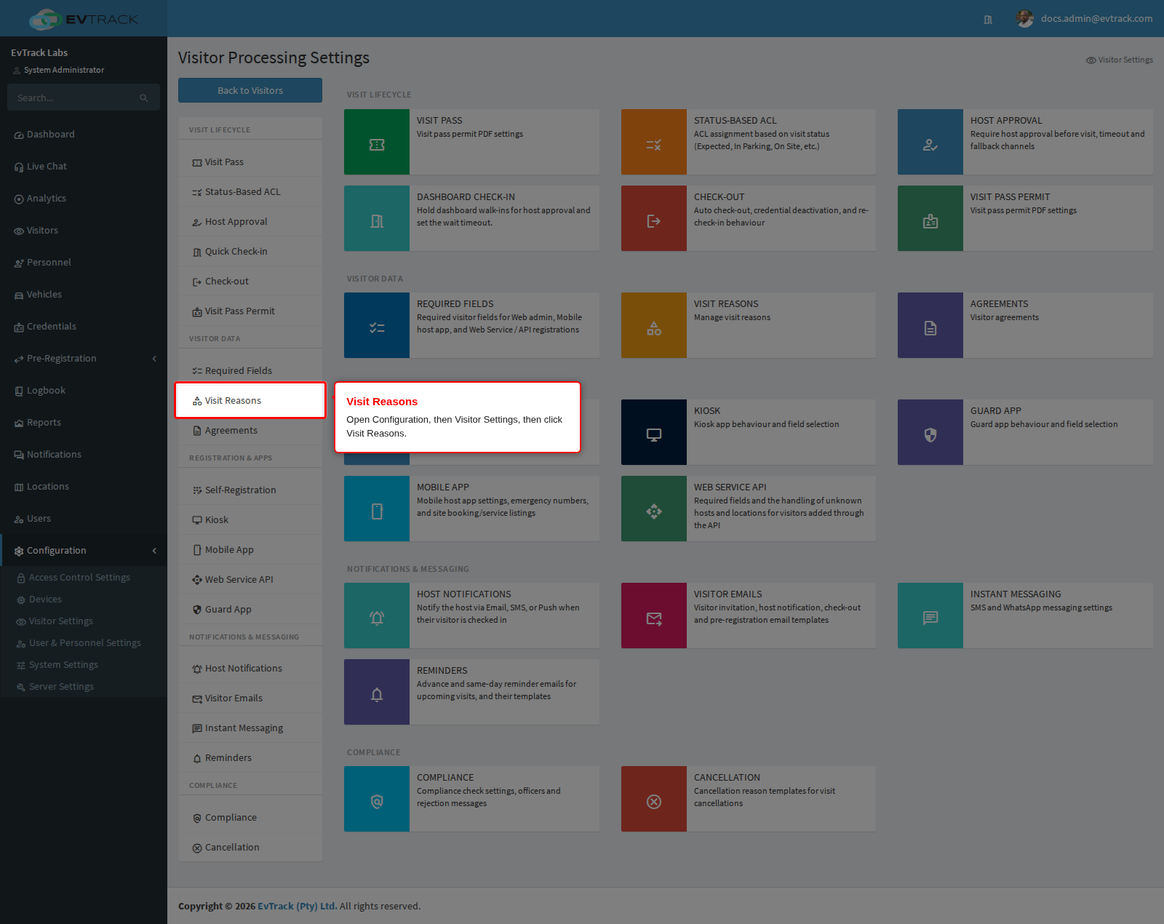
Task: Open Live Chat from the sidebar
Action: pyautogui.click(x=84, y=167)
